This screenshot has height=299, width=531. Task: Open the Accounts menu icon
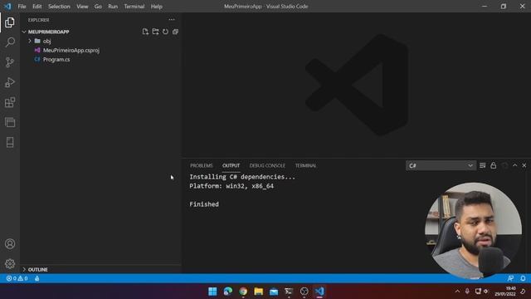click(10, 243)
